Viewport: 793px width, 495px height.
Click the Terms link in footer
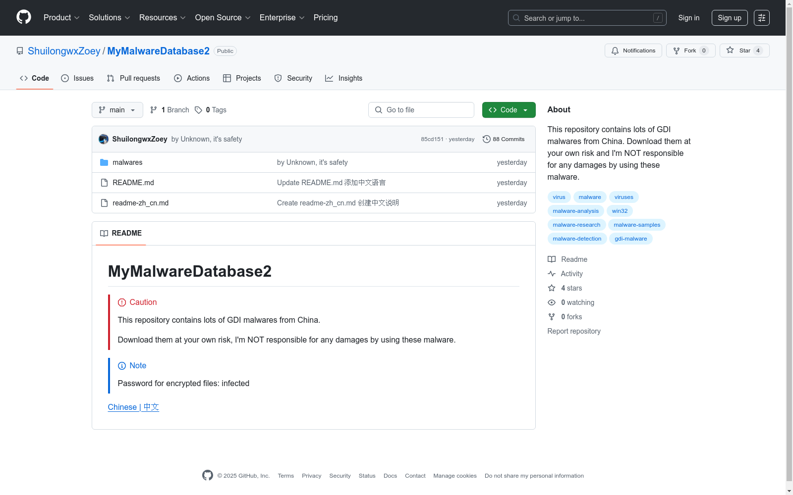(x=286, y=476)
